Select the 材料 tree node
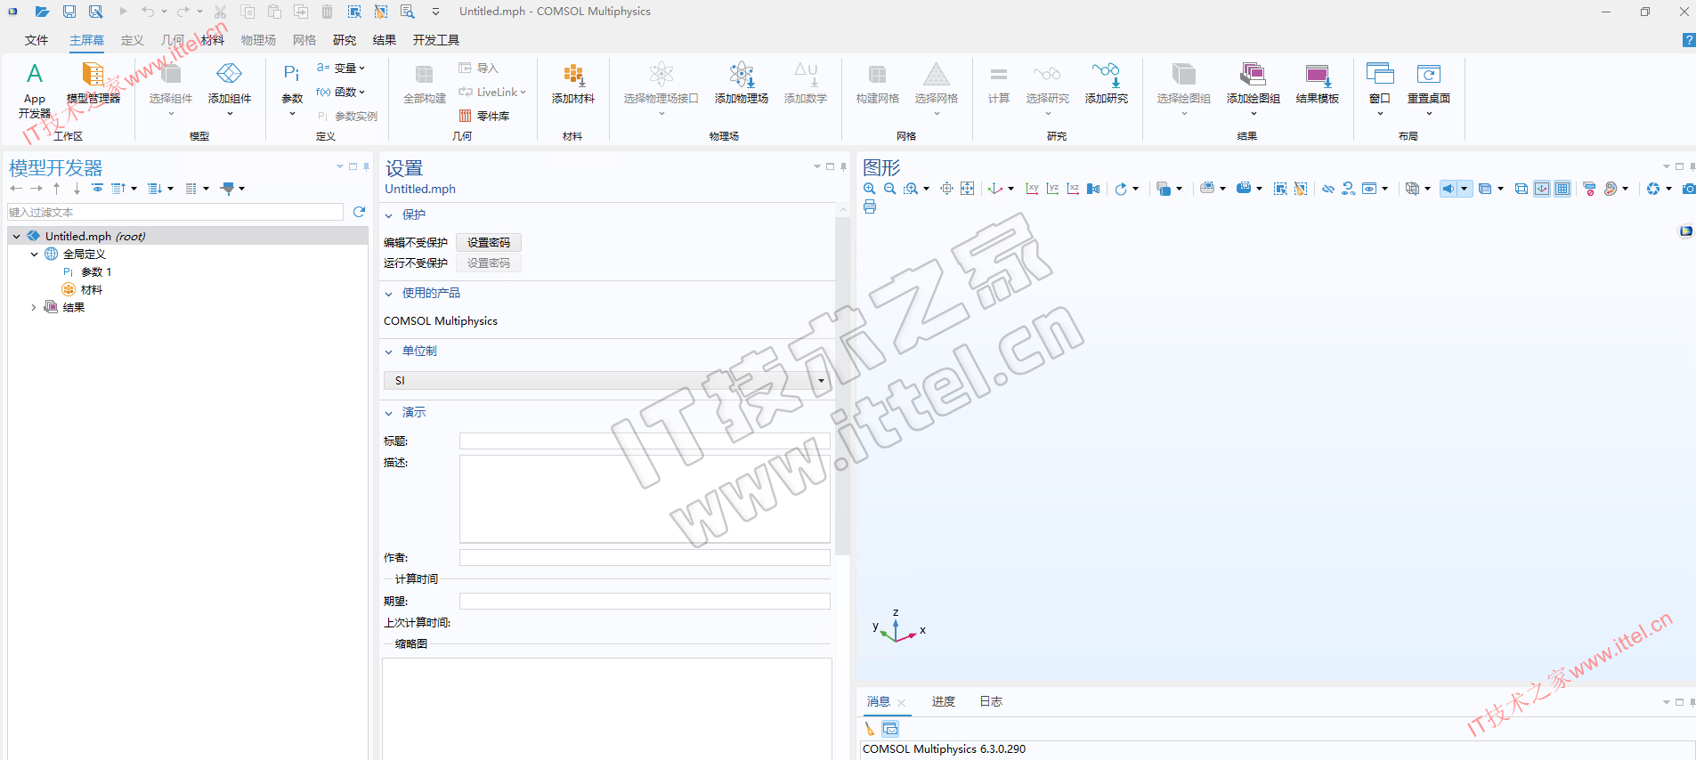The image size is (1696, 760). [82, 290]
